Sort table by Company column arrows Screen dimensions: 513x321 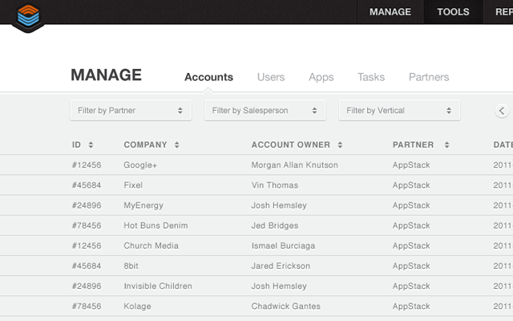176,144
